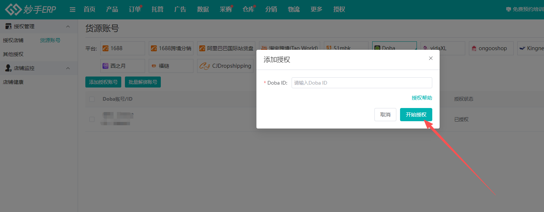Click 免费预约培训 link
The height and width of the screenshot is (212, 544).
click(525, 10)
